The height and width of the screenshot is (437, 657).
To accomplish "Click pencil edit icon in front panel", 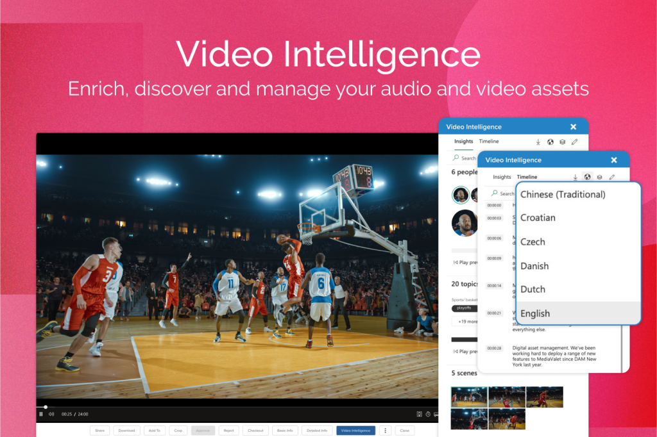I will [x=611, y=177].
